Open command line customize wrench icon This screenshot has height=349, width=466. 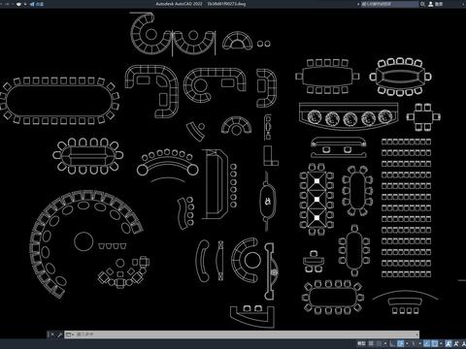tap(59, 334)
